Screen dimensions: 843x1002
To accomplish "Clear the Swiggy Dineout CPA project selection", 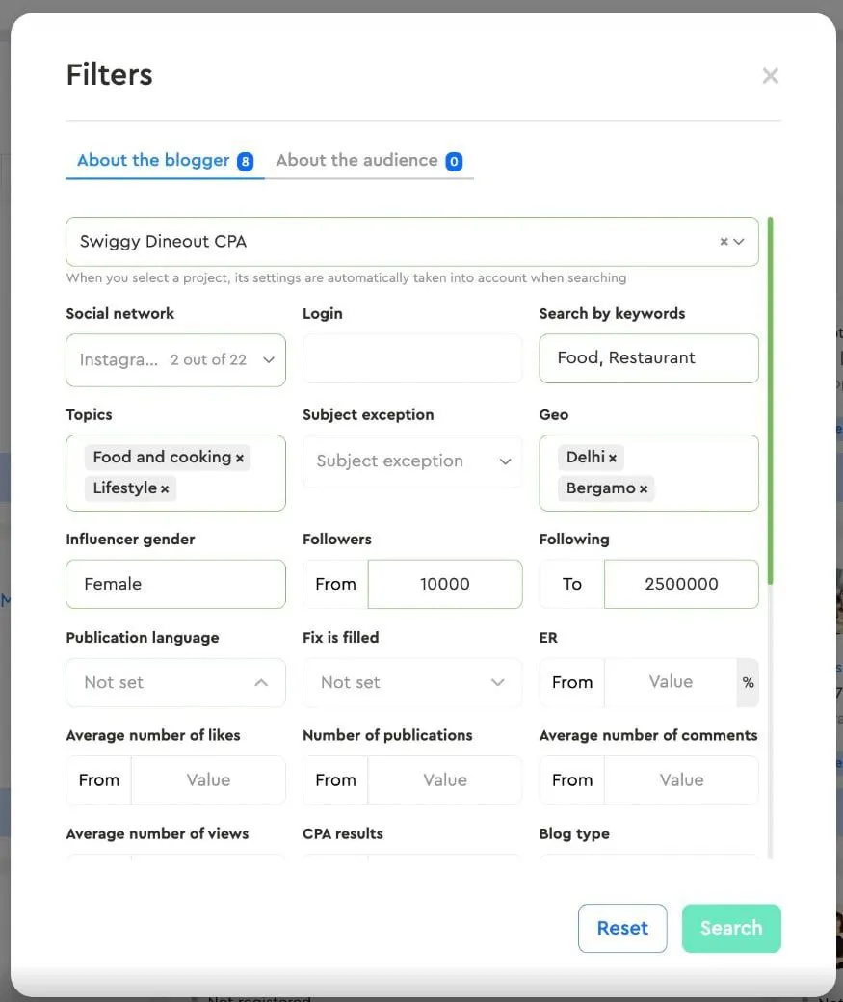I will (x=724, y=242).
